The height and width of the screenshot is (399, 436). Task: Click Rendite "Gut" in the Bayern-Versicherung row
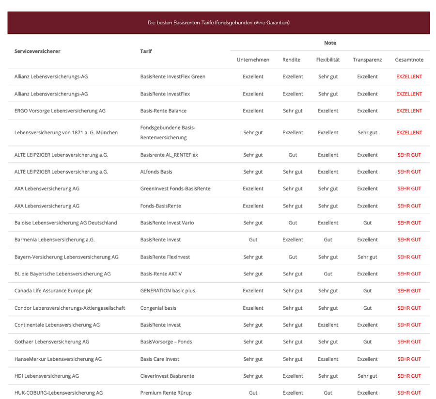click(293, 257)
